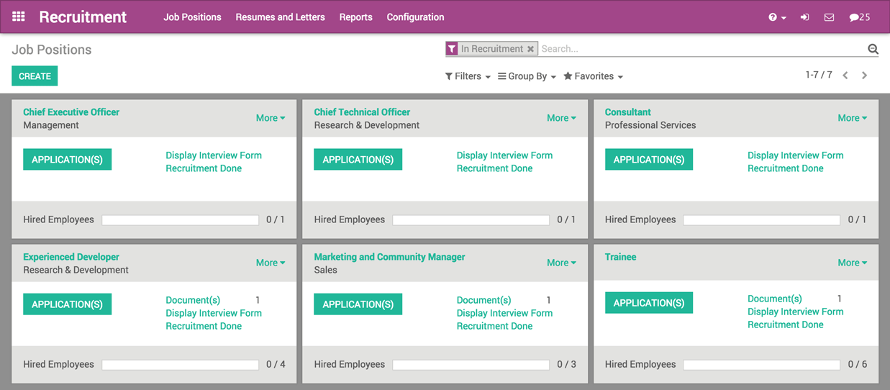Focus the Search input field
Screen dimensions: 890x390
click(x=701, y=49)
